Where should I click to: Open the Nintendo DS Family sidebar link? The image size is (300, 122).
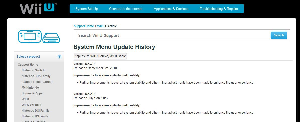tap(35, 116)
